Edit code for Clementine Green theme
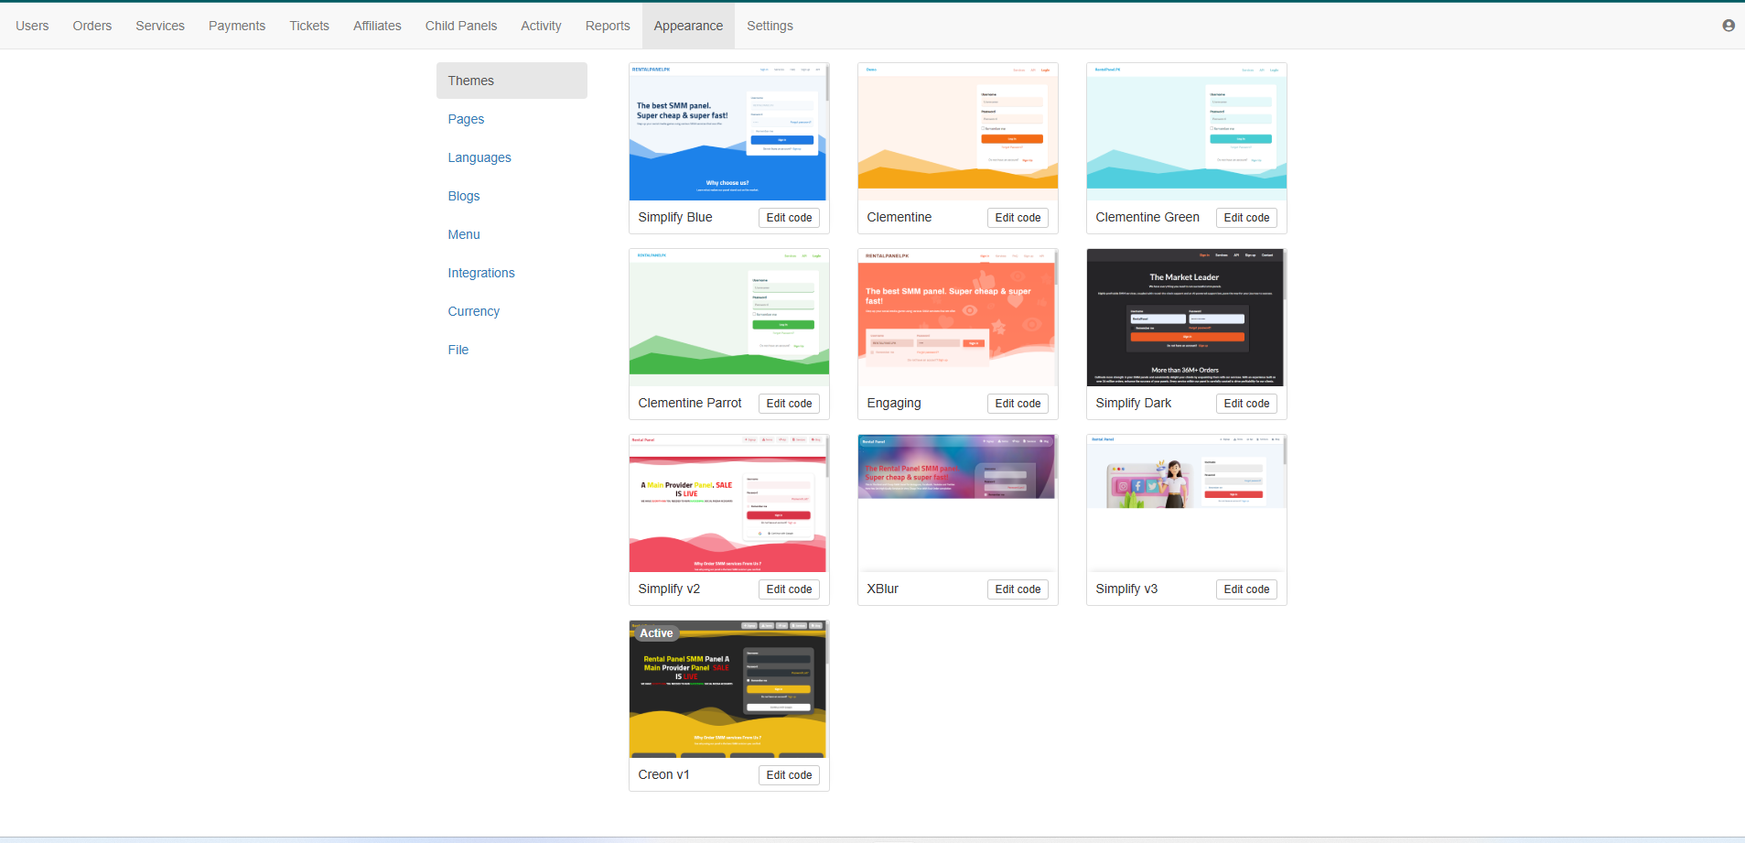 [x=1245, y=218]
